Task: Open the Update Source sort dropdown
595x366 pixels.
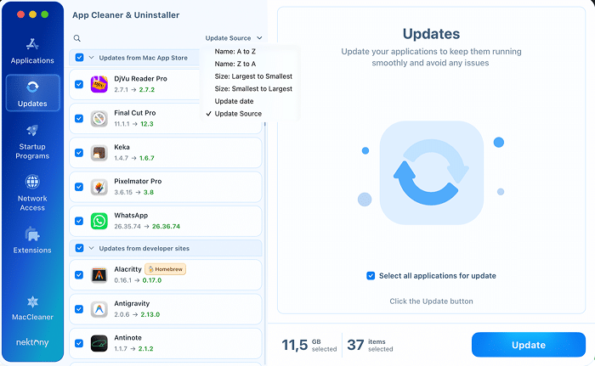Action: click(234, 38)
